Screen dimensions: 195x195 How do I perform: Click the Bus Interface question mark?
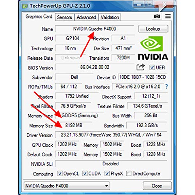[167, 87]
